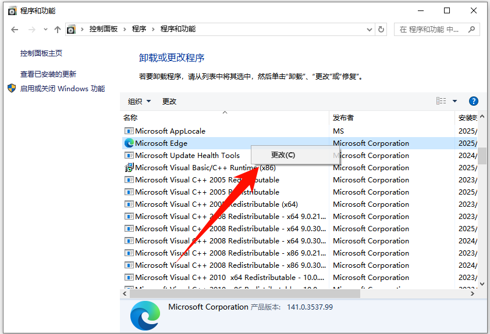Click the vertical scrollbar thumb

point(482,156)
